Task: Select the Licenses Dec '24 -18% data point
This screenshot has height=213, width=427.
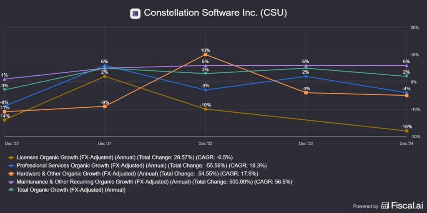Action: pyautogui.click(x=407, y=131)
